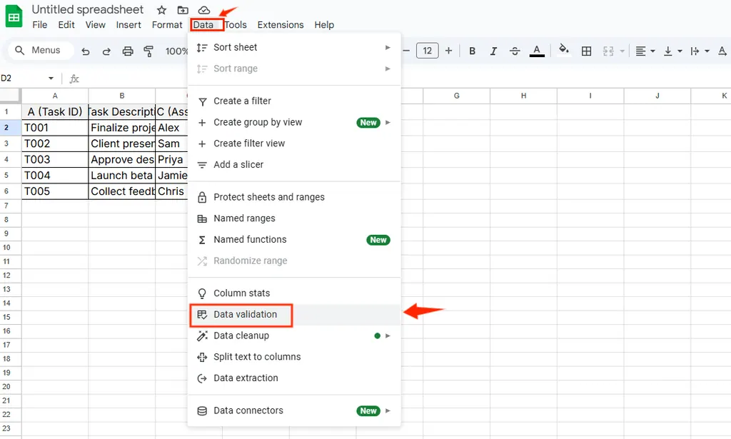Select cell containing T003
Screen dimensions: 731x439
click(x=55, y=160)
